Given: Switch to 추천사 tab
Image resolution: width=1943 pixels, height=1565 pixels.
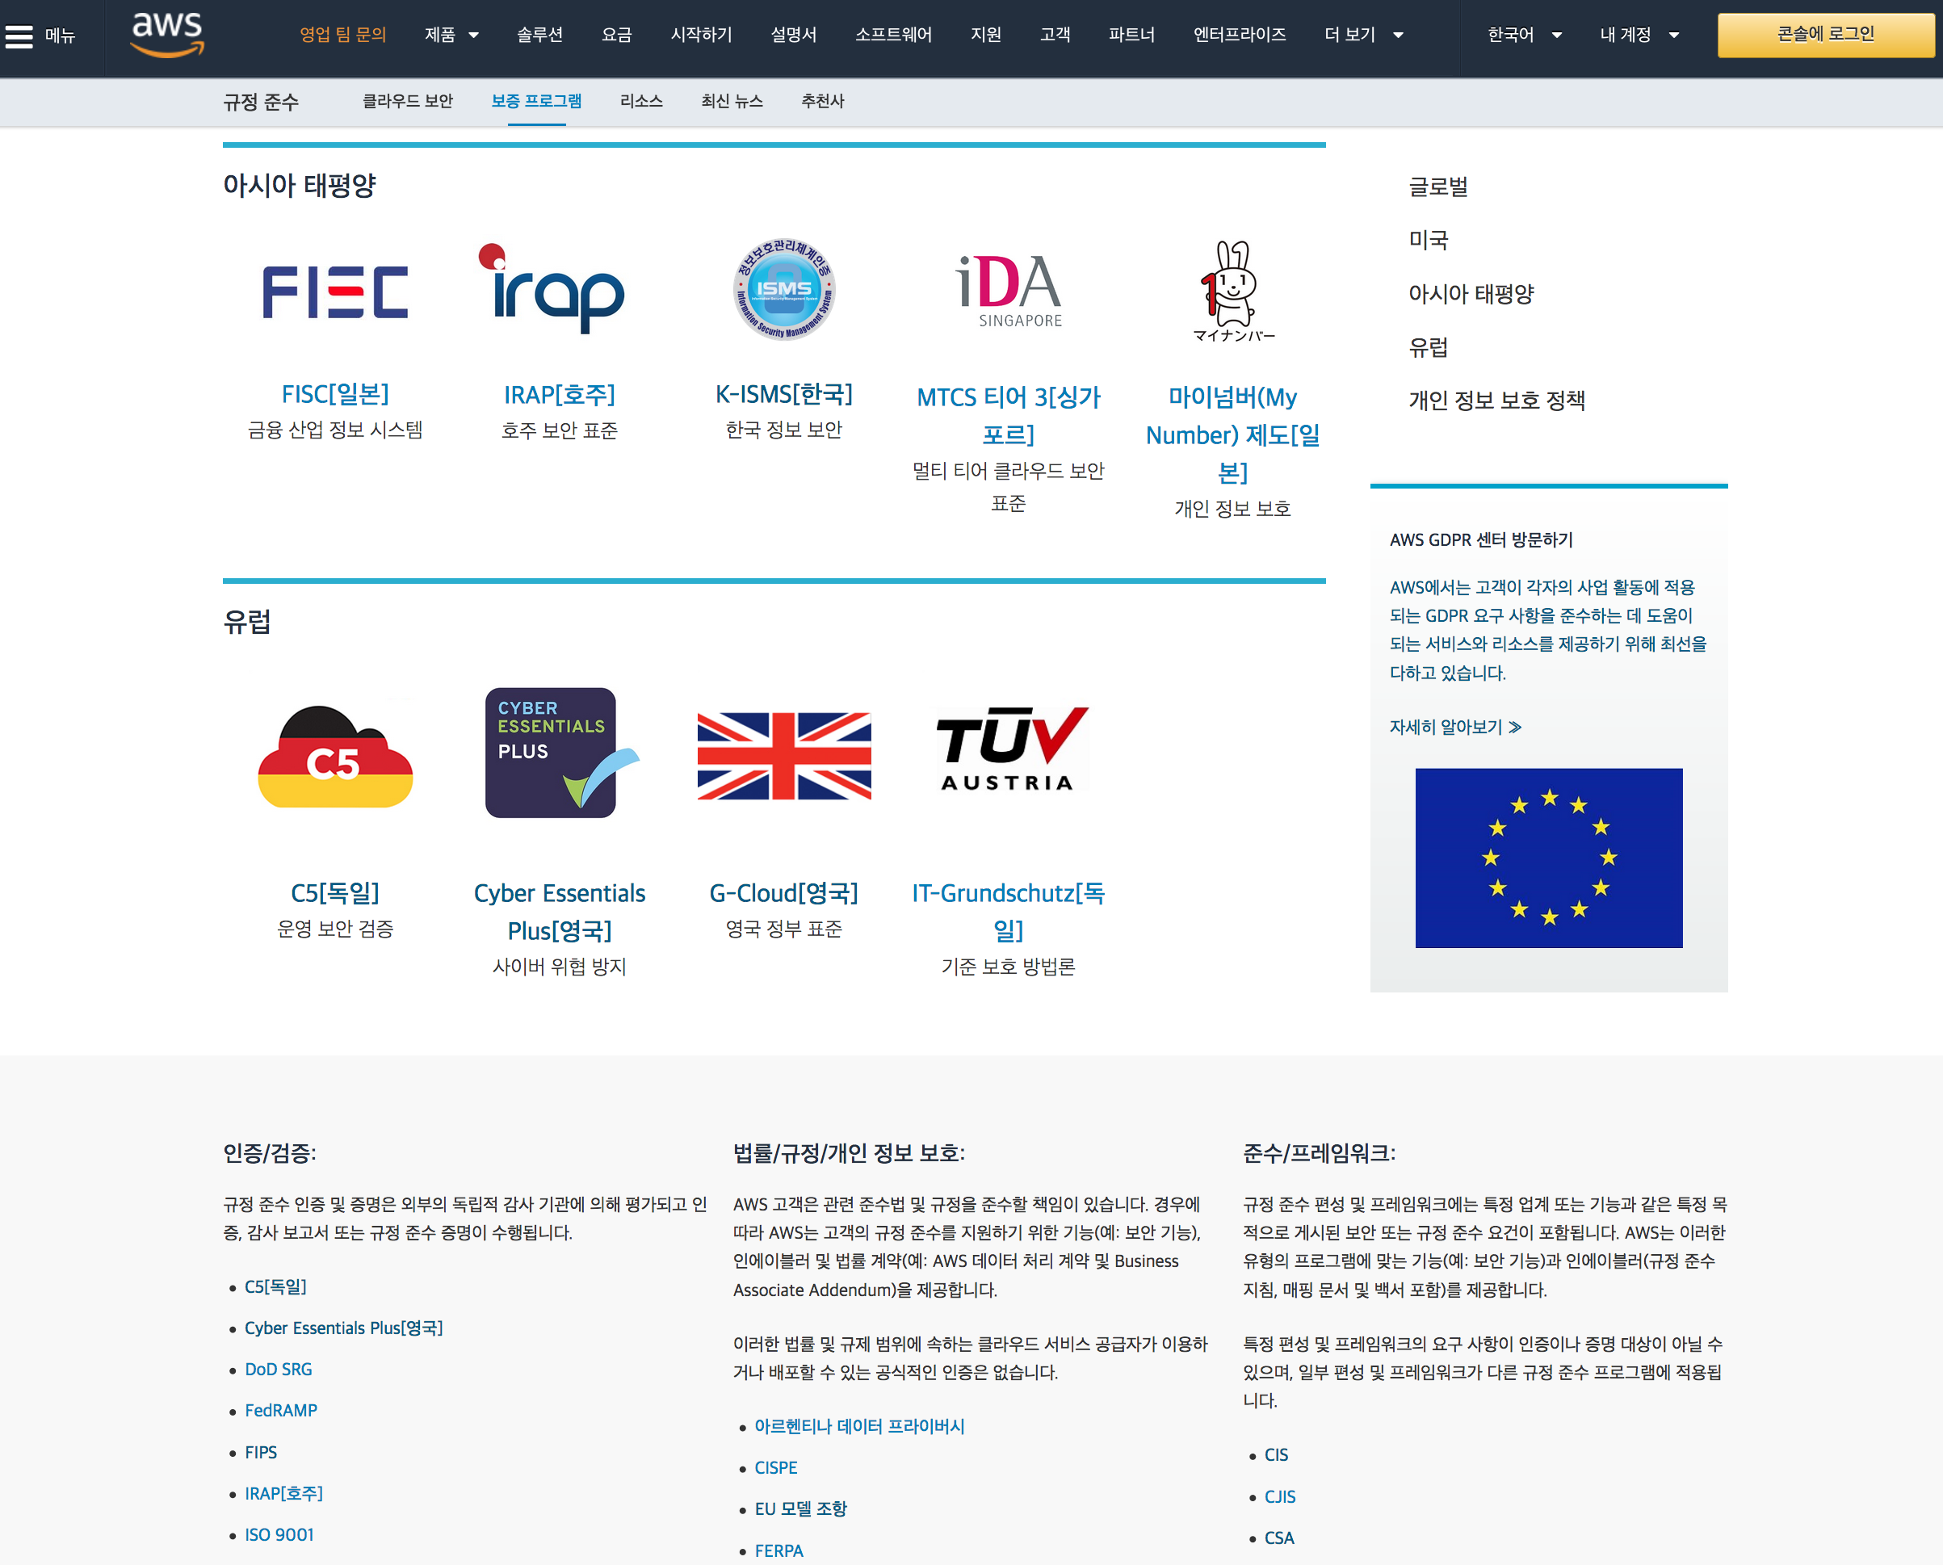Looking at the screenshot, I should tap(822, 101).
